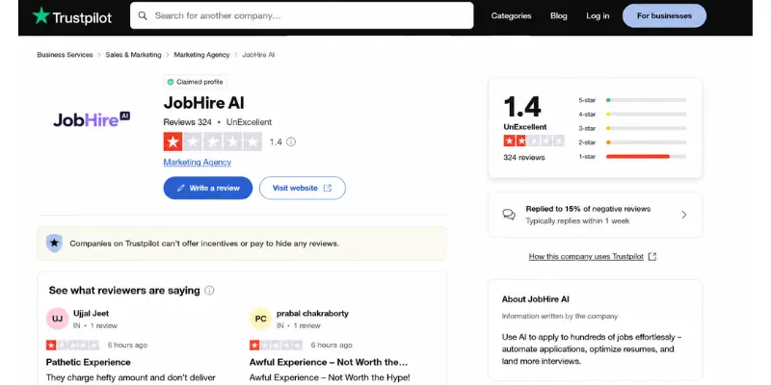Screen dimensions: 771x385
Task: Expand the reply statistics chevron
Action: (x=684, y=215)
